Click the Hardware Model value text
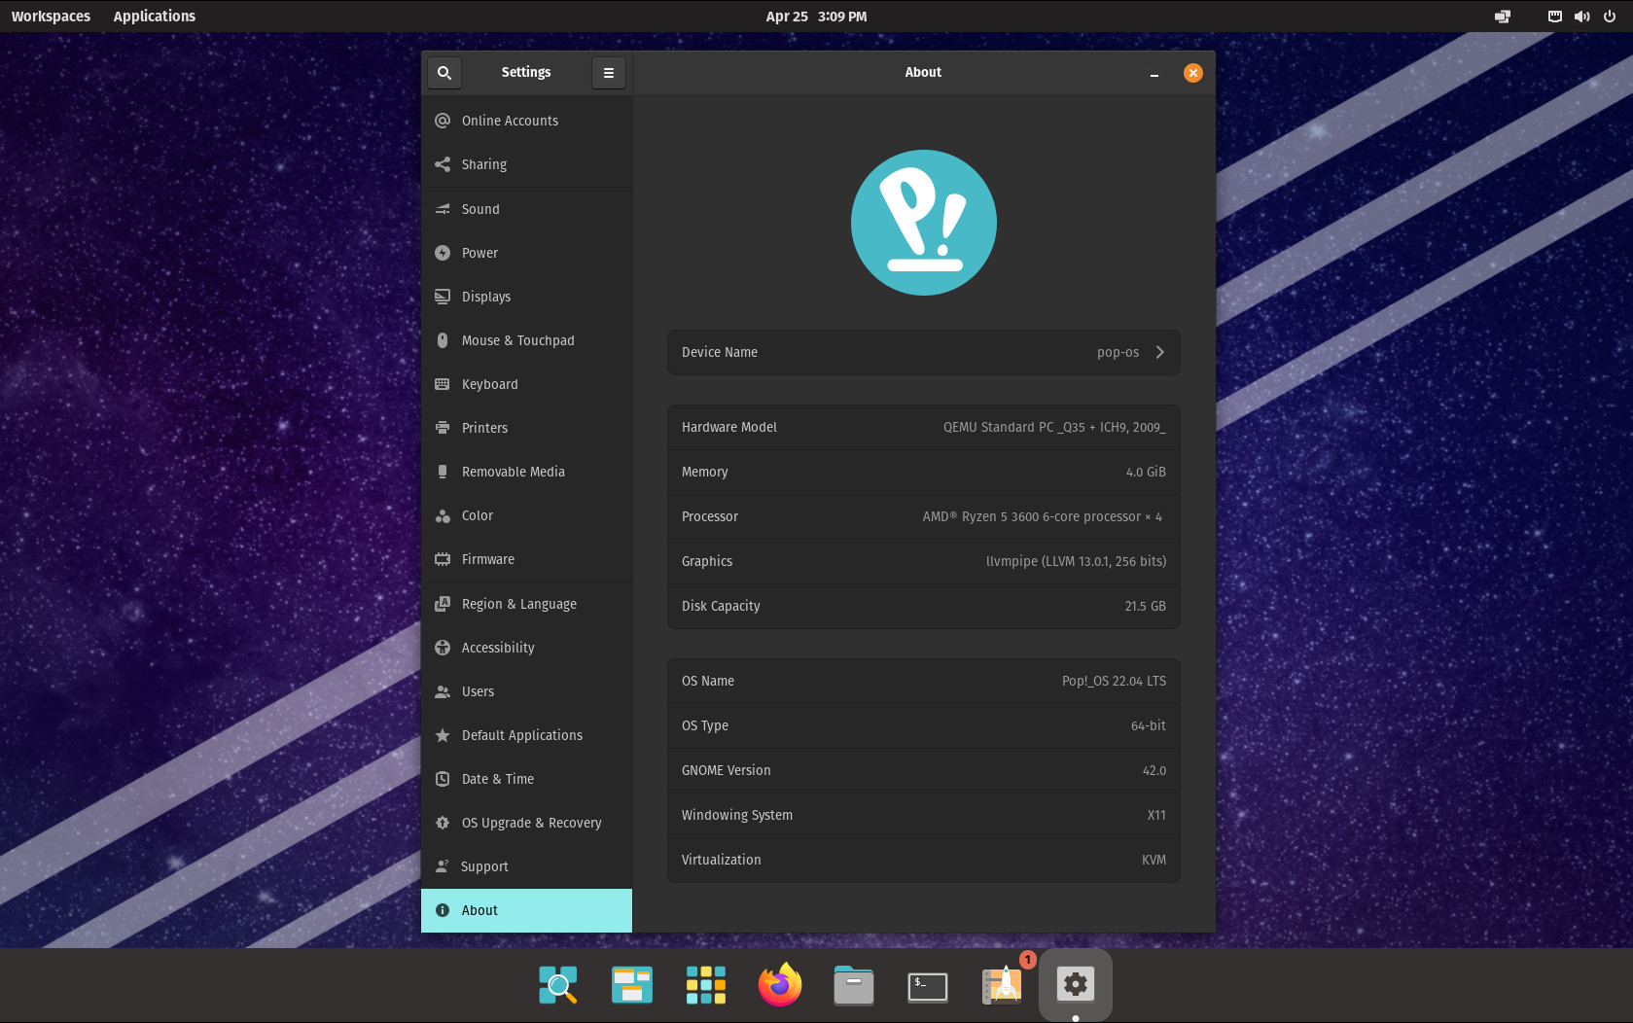Screen dimensions: 1633x1023 point(1054,427)
